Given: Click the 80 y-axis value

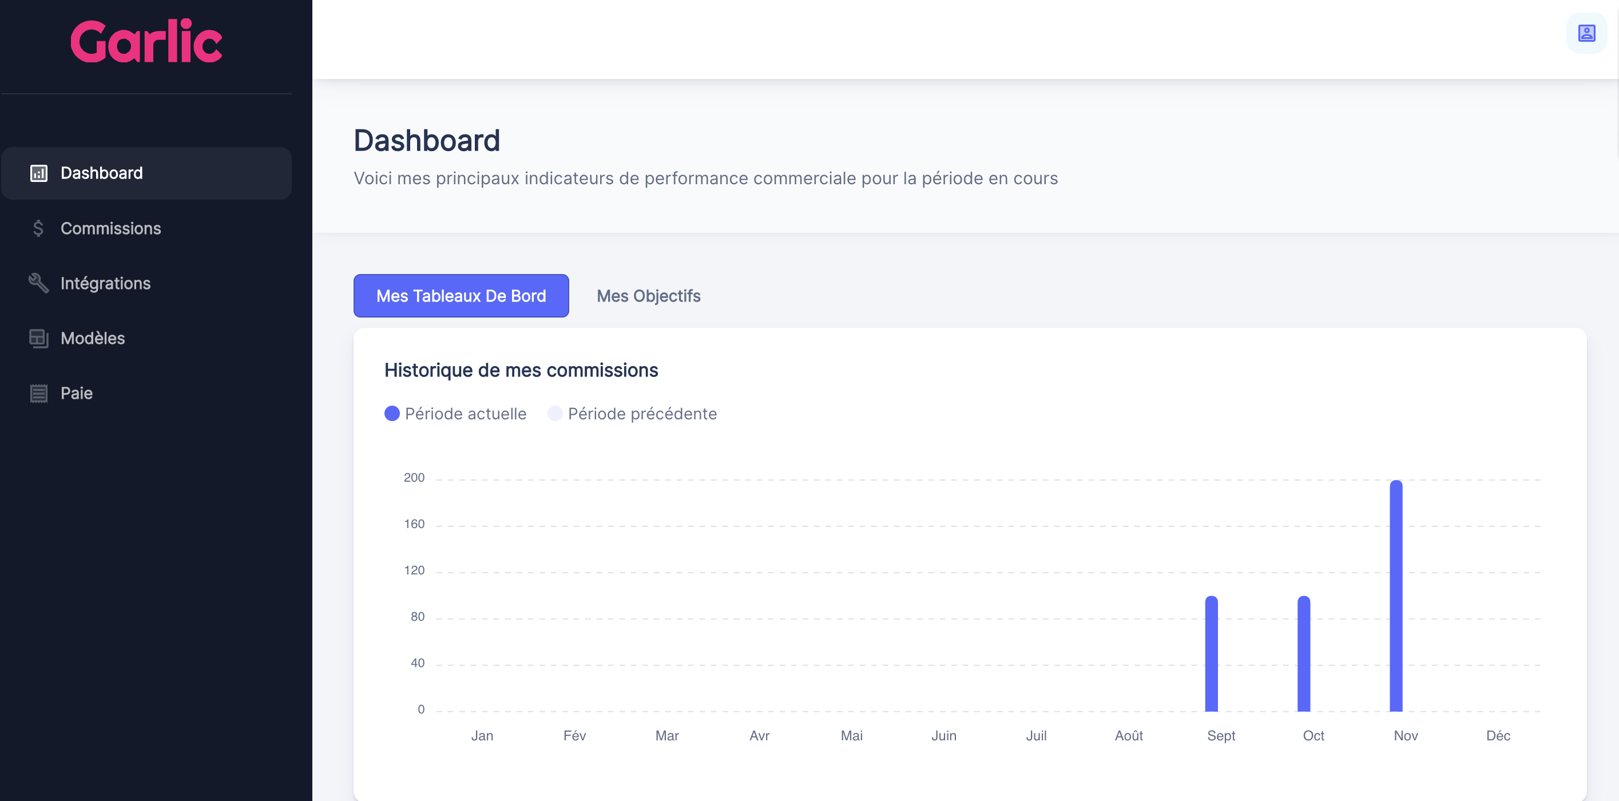Looking at the screenshot, I should tap(417, 616).
